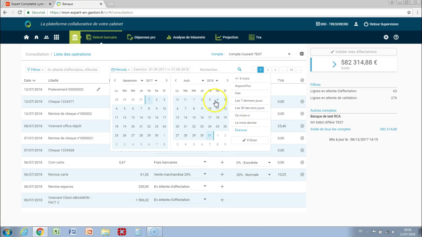Image resolution: width=422 pixels, height=237 pixels.
Task: Click Valider mes affectations button
Action: (x=353, y=52)
